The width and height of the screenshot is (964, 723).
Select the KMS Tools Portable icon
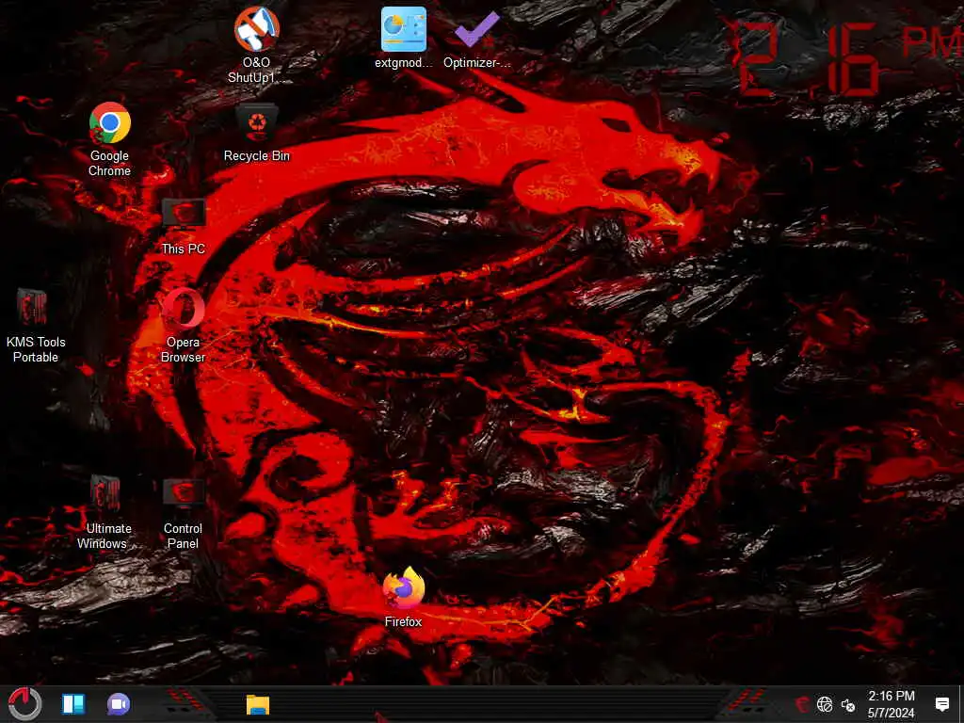point(36,326)
